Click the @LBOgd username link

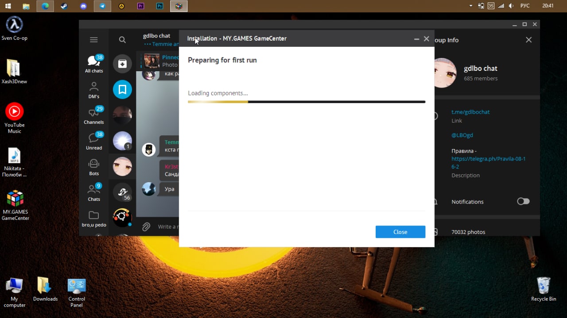coord(462,135)
